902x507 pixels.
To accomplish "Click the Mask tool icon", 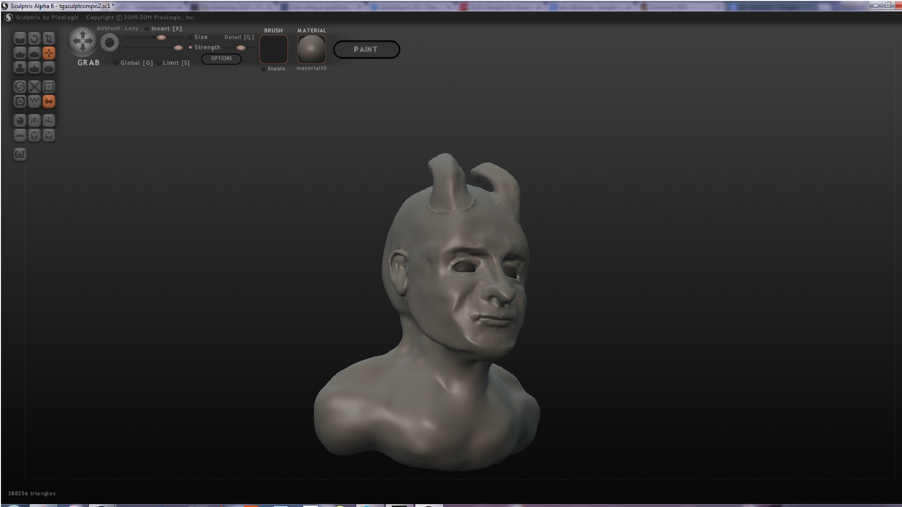I will pyautogui.click(x=20, y=101).
